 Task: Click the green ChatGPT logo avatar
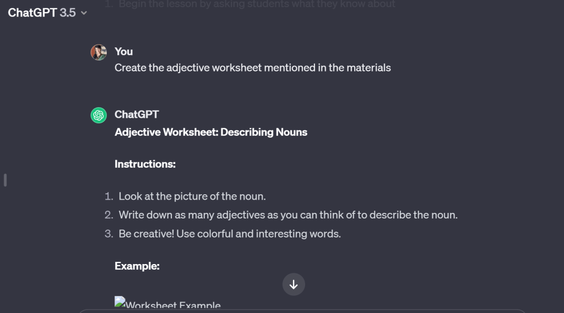tap(99, 115)
